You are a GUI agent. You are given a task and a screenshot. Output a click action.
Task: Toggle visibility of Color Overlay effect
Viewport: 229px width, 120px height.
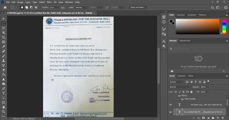click(x=182, y=99)
